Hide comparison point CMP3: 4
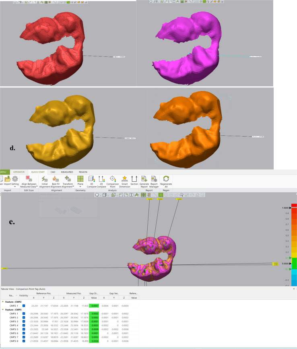The image size is (297, 349). pos(24,325)
